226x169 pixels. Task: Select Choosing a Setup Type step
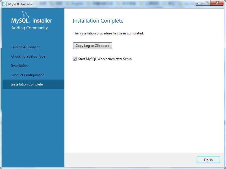tap(28, 56)
